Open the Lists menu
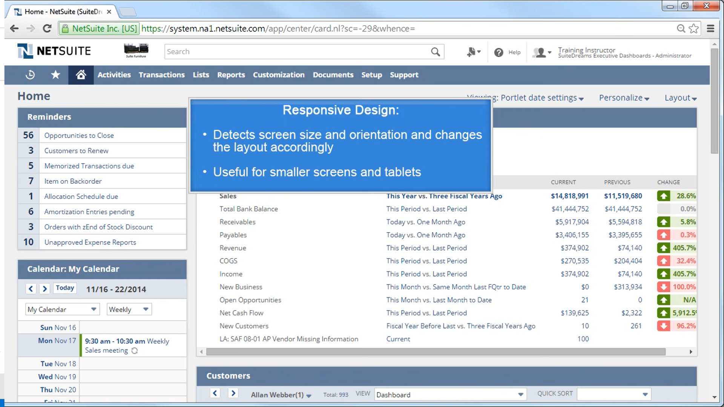 [x=201, y=75]
